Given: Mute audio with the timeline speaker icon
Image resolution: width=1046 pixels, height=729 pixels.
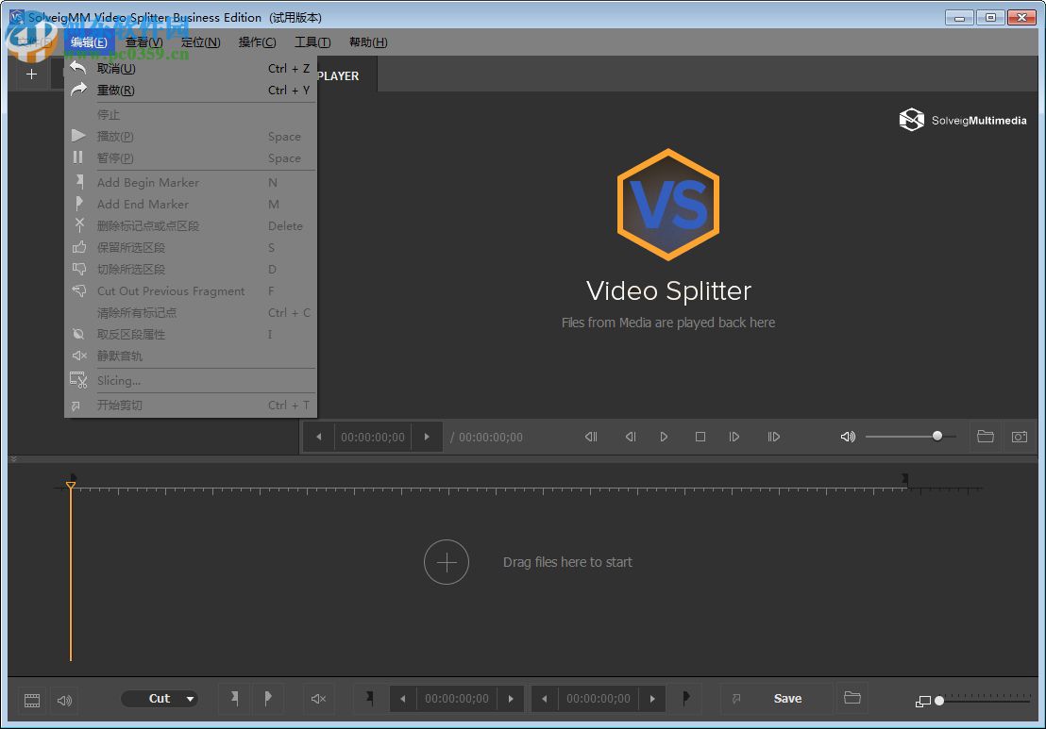Looking at the screenshot, I should tap(64, 700).
